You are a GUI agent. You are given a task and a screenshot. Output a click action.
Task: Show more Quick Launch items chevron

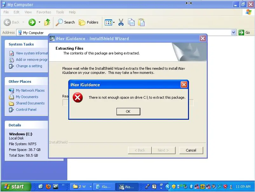(63, 185)
